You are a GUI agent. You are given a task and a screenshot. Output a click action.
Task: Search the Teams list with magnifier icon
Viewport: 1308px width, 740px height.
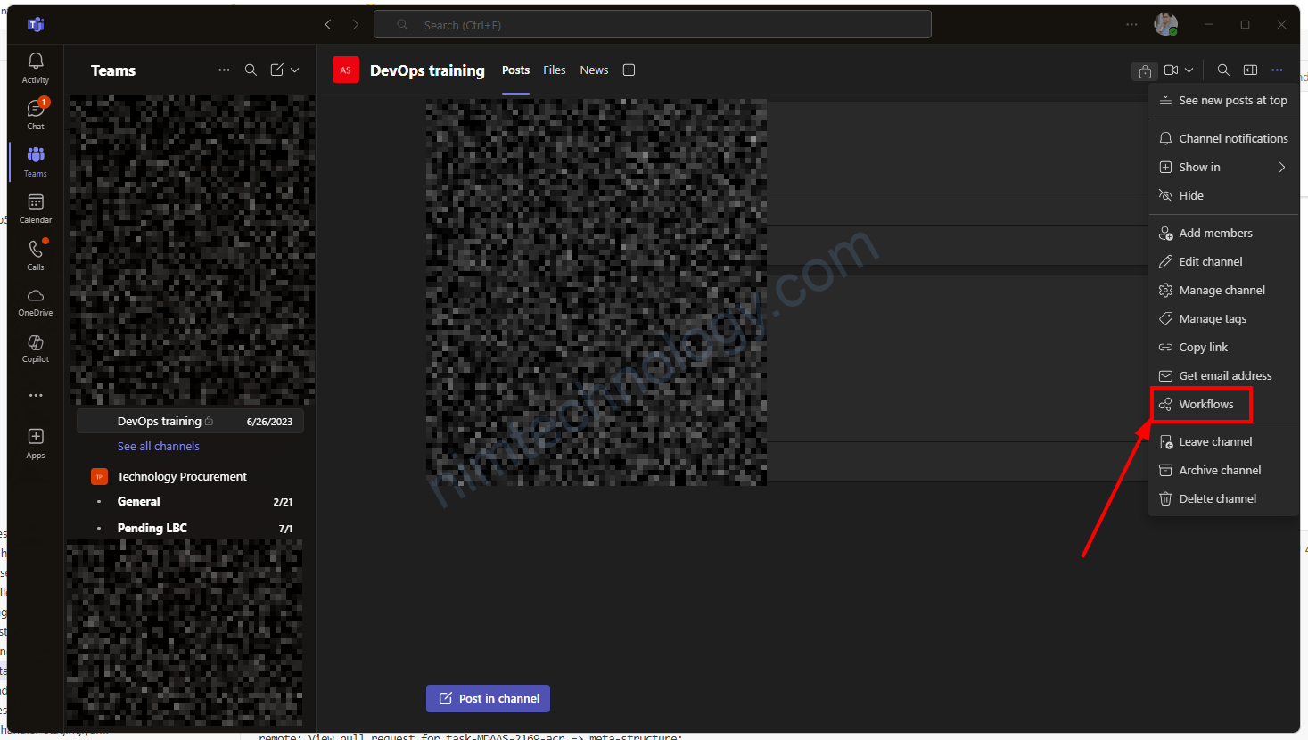251,70
